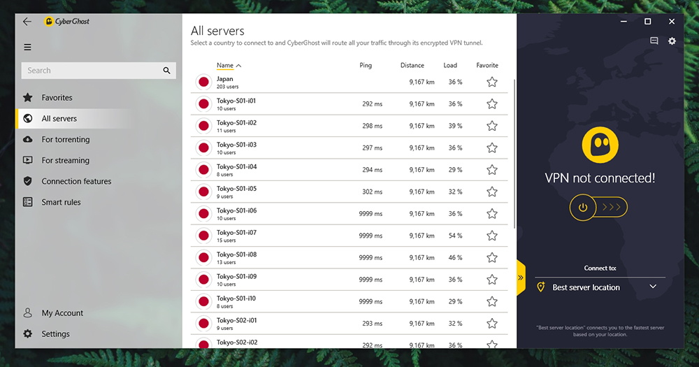
Task: Favorite the Japan country entry
Action: [492, 82]
